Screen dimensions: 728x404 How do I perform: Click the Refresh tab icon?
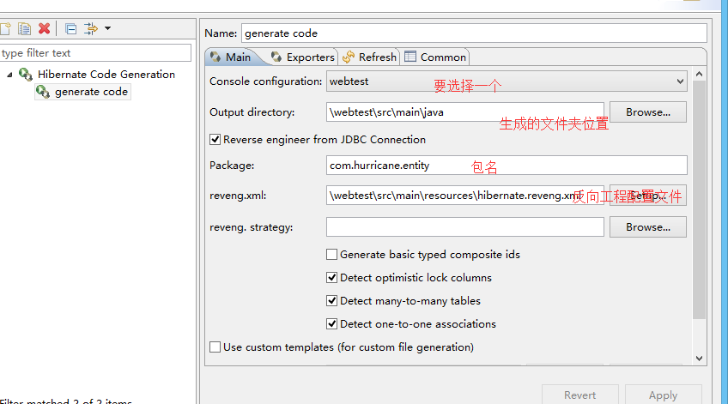(349, 57)
